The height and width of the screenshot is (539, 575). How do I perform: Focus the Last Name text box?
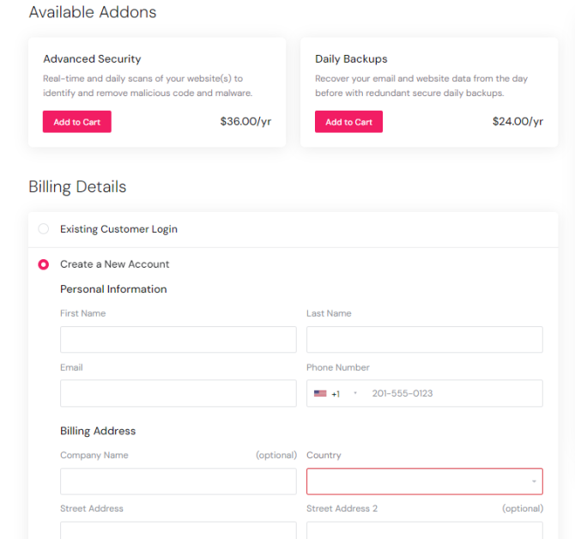coord(425,340)
